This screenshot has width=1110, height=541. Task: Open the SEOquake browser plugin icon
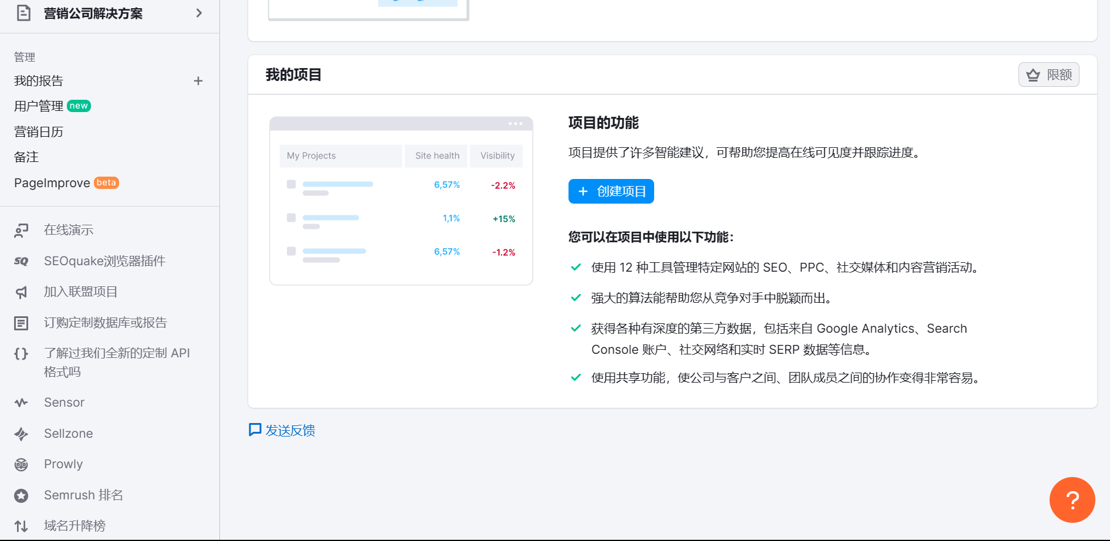point(21,261)
